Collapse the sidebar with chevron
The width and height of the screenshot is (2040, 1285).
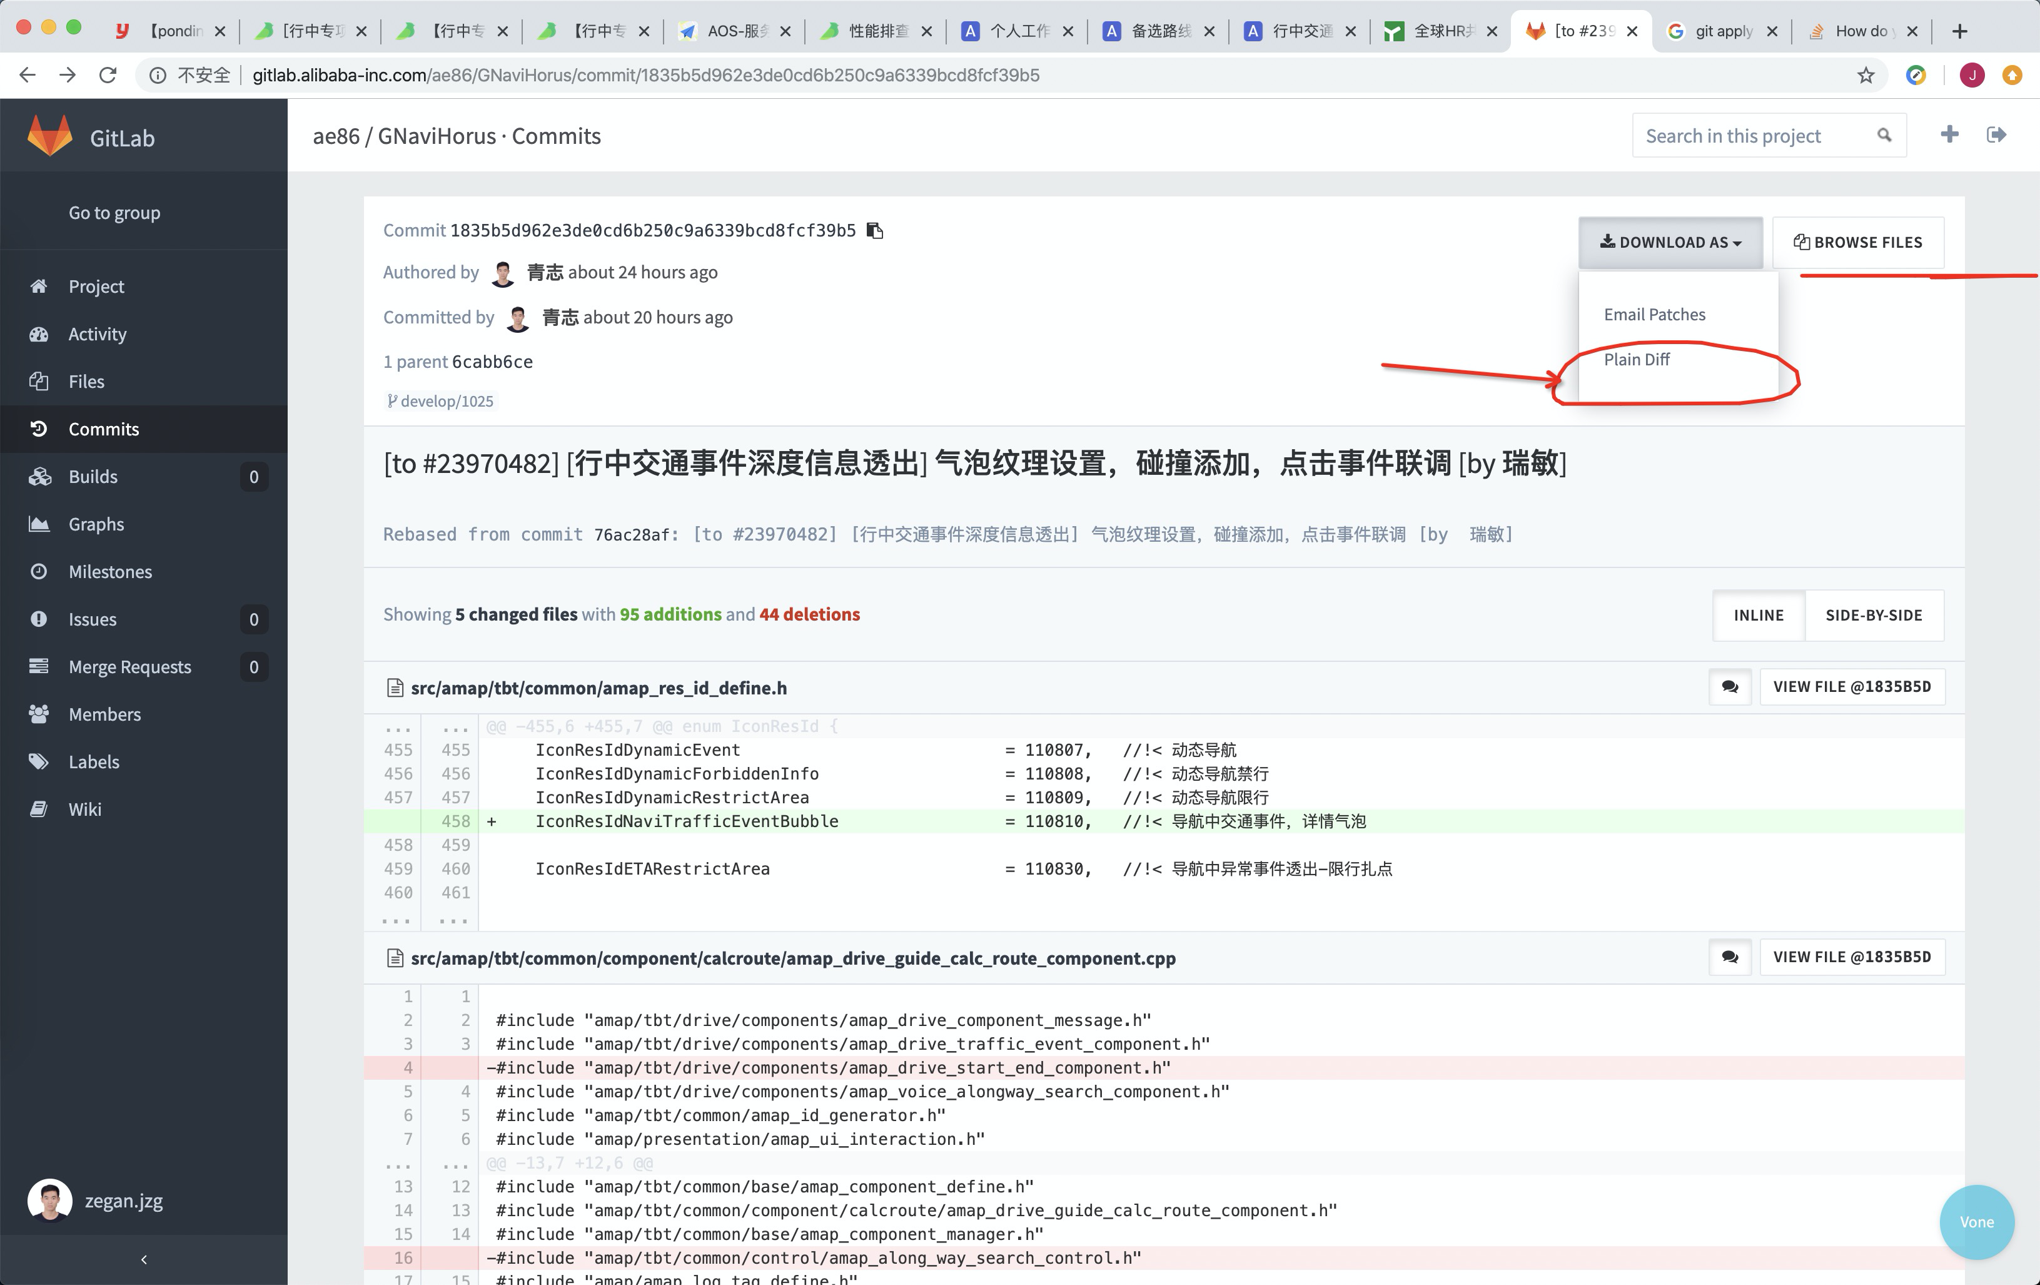(144, 1259)
